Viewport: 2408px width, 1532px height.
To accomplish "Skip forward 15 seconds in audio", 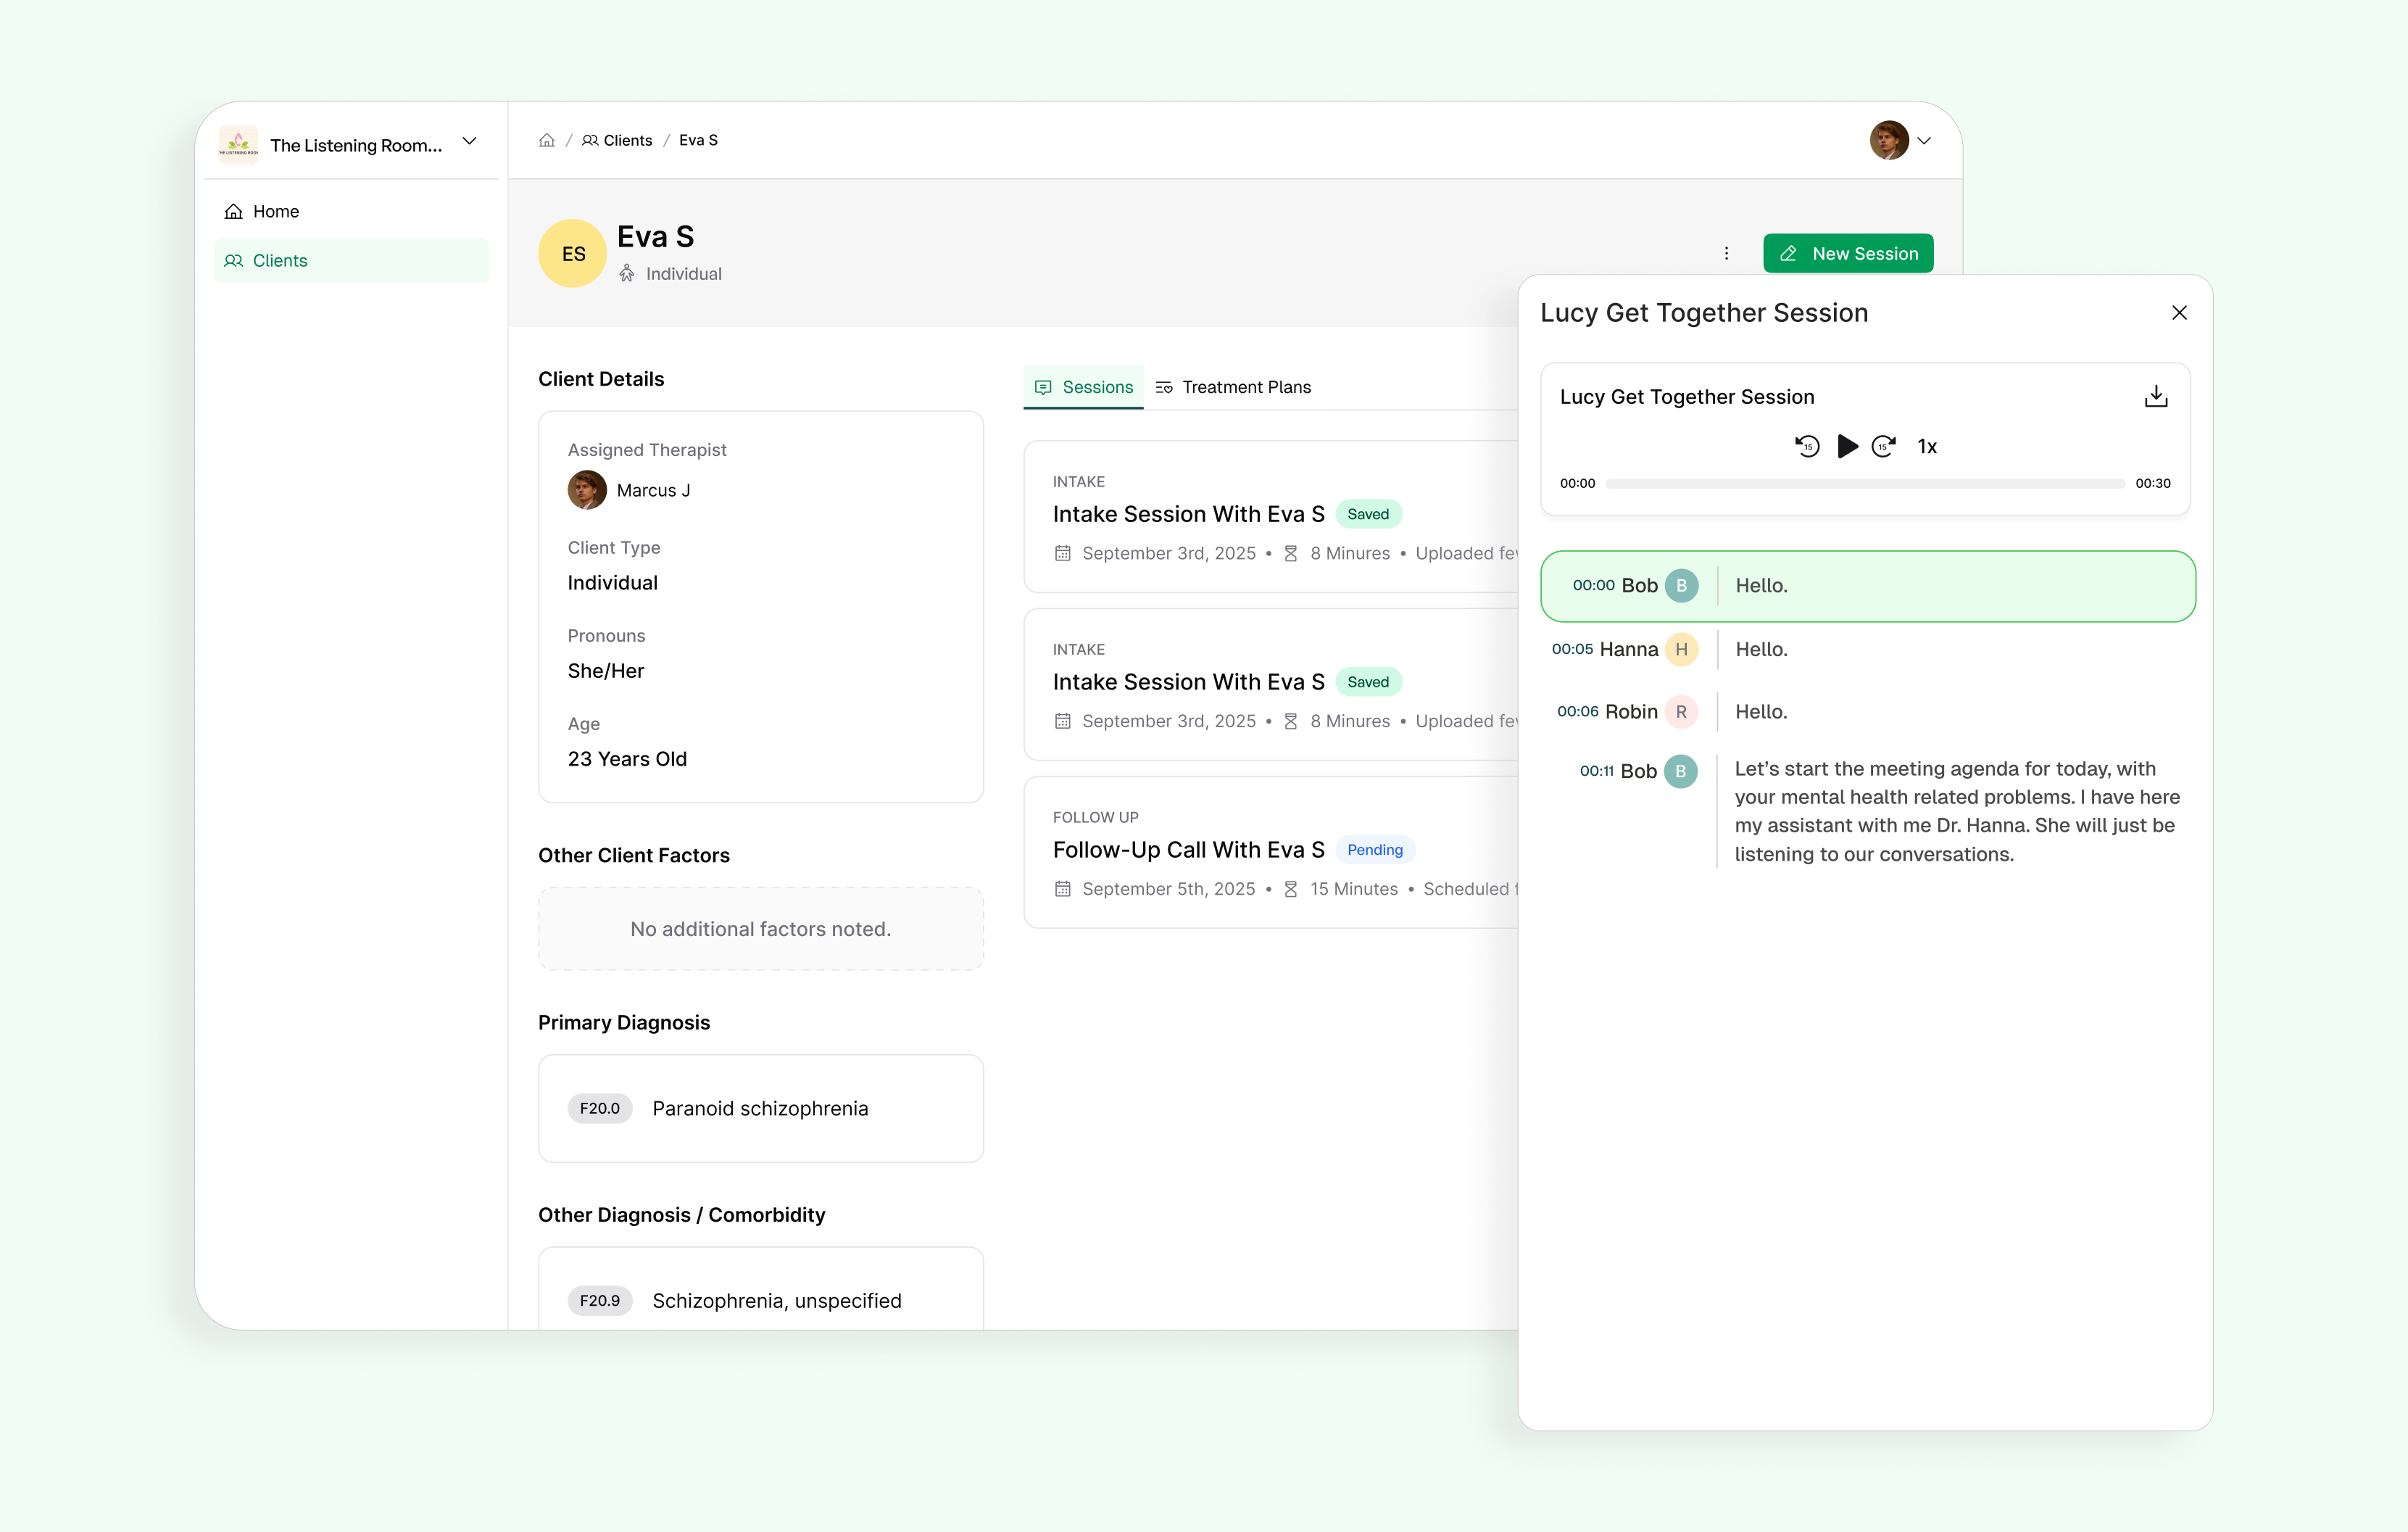I will pyautogui.click(x=1883, y=446).
